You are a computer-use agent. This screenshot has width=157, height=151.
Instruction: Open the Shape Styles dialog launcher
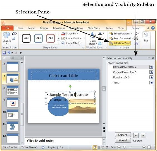pyautogui.click(x=83, y=48)
